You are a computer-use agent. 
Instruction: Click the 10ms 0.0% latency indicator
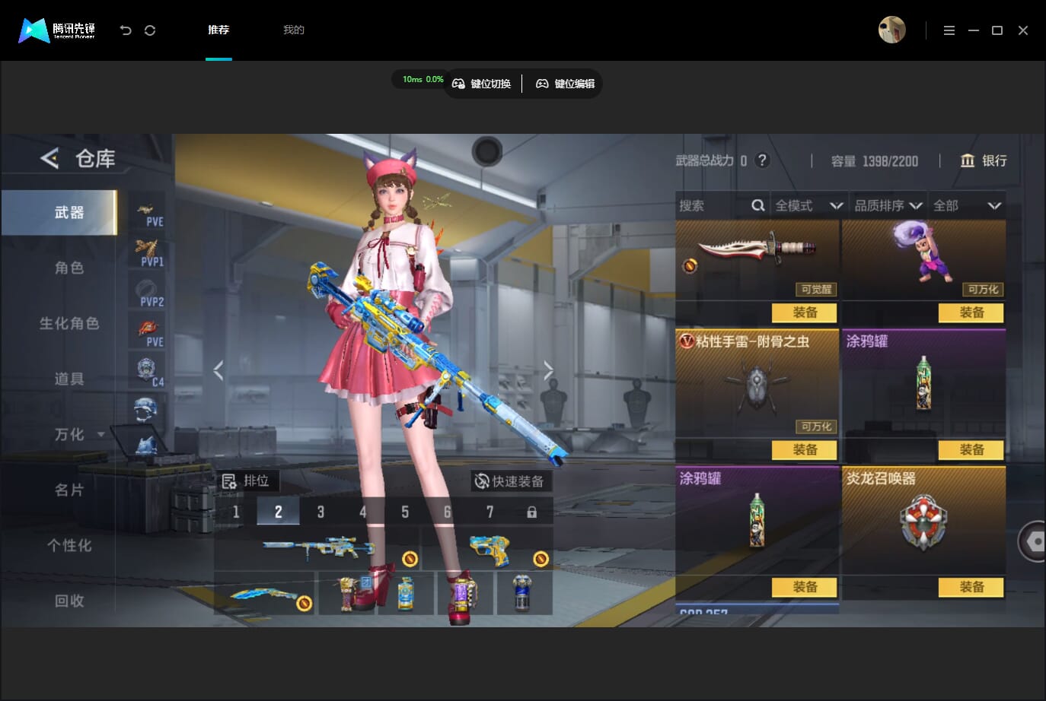tap(423, 79)
